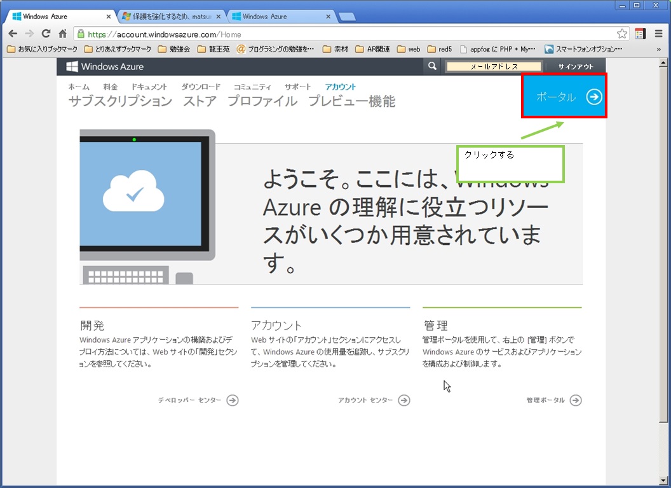The width and height of the screenshot is (671, 488).
Task: Open the web bookmark folder
Action: click(x=409, y=49)
